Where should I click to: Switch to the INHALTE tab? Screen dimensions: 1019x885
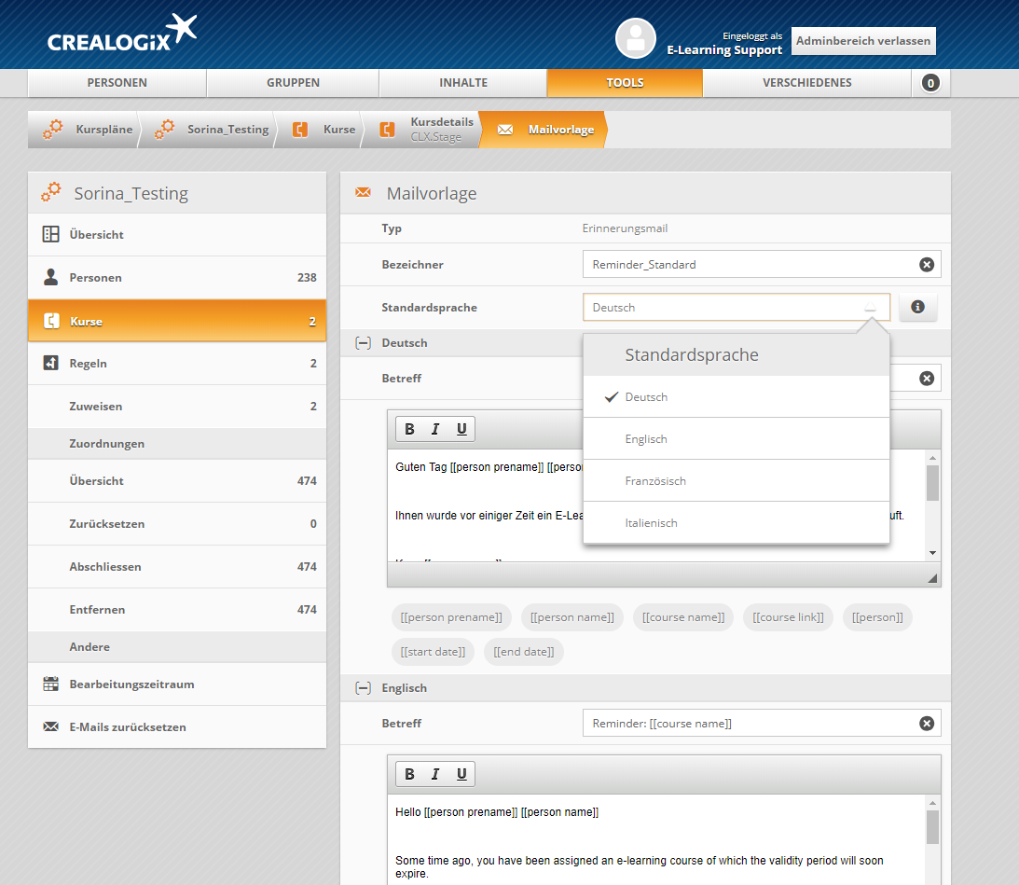click(462, 83)
